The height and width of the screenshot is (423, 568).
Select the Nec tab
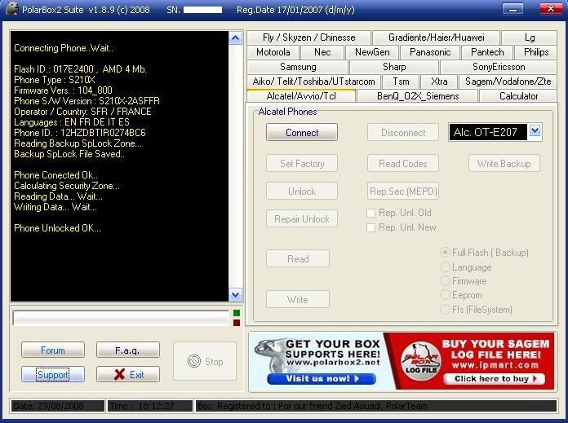[x=322, y=52]
